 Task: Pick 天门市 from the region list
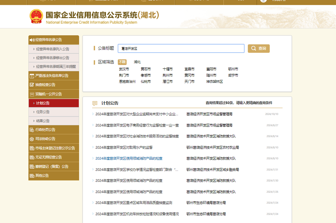tap(189, 81)
